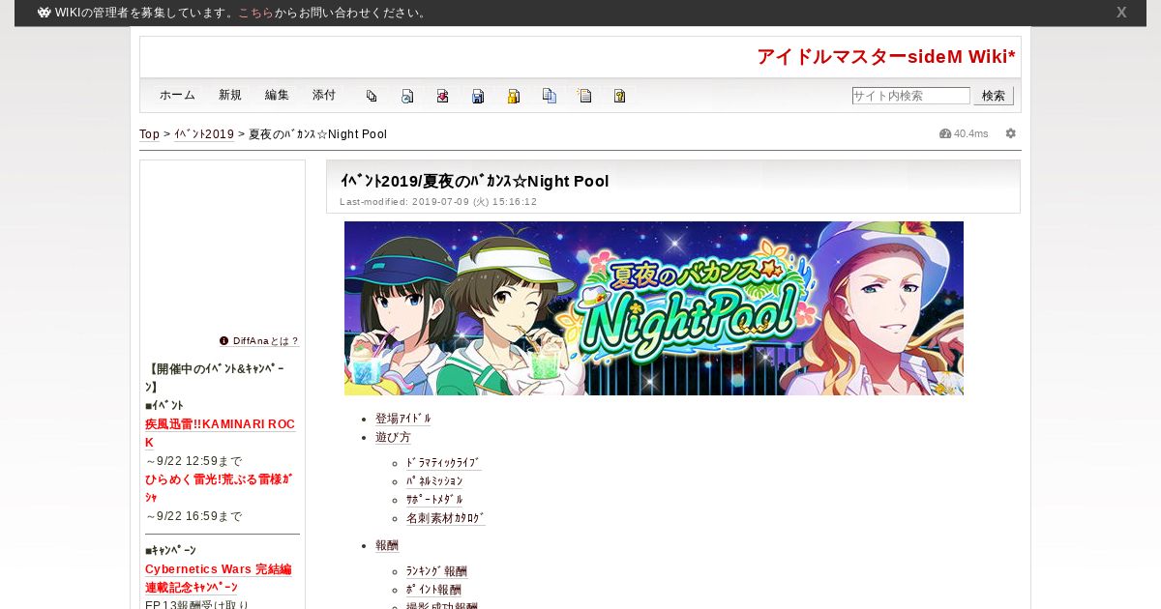
Task: Click the lined document list icon
Action: pyautogui.click(x=584, y=96)
